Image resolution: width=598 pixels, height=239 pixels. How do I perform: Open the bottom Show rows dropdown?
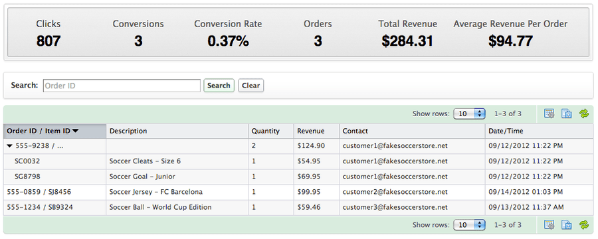pos(469,225)
